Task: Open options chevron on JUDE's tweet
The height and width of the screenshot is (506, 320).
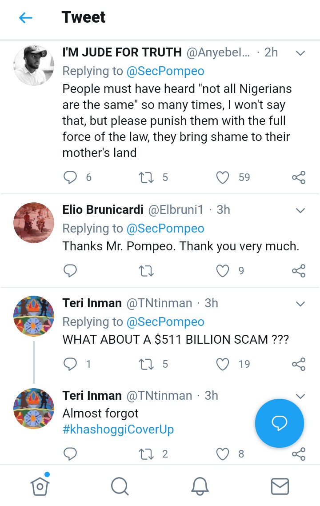Action: [300, 53]
